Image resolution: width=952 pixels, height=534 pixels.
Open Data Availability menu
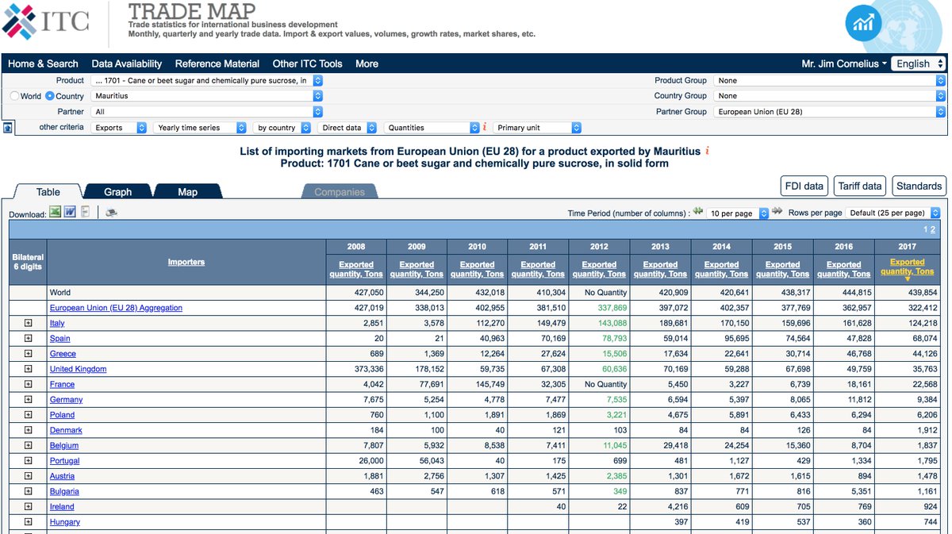click(x=126, y=63)
